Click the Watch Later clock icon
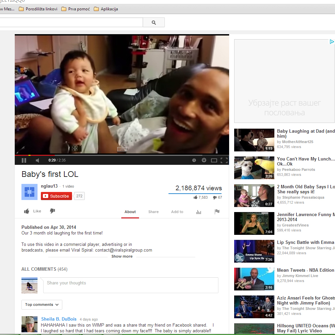Screen dimensions: 335x335 [194, 160]
